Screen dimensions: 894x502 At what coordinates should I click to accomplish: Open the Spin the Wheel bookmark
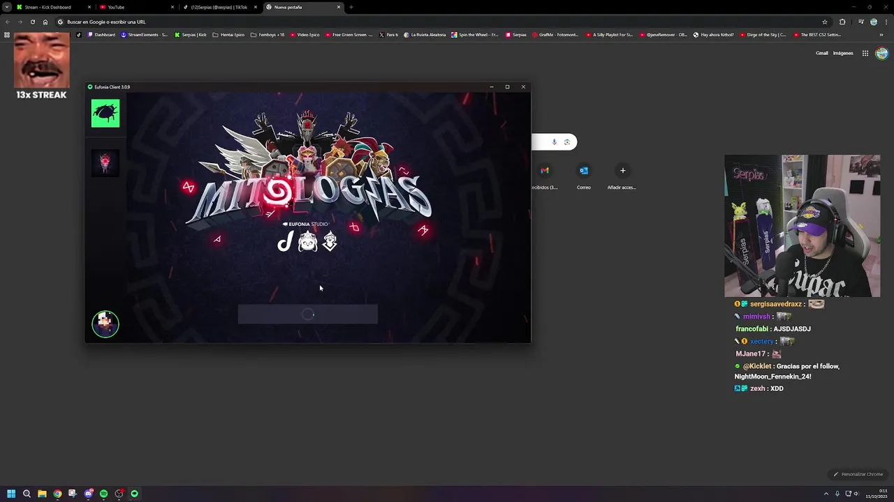[x=475, y=34]
